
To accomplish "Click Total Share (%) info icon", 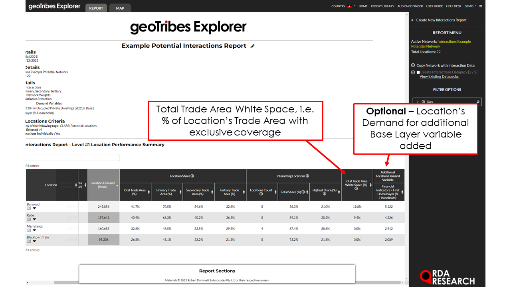I will pyautogui.click(x=303, y=192).
